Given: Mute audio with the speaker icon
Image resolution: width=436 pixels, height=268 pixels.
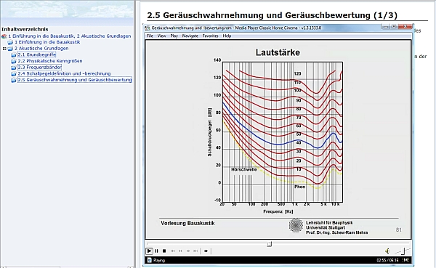Looking at the screenshot, I should pyautogui.click(x=387, y=251).
